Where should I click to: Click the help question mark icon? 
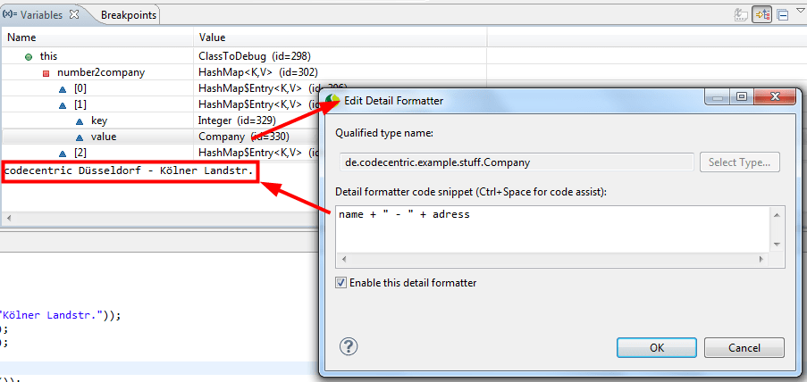(x=349, y=346)
